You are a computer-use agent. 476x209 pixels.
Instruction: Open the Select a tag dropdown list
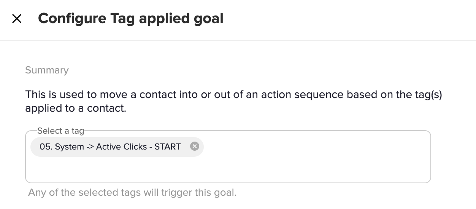[228, 157]
